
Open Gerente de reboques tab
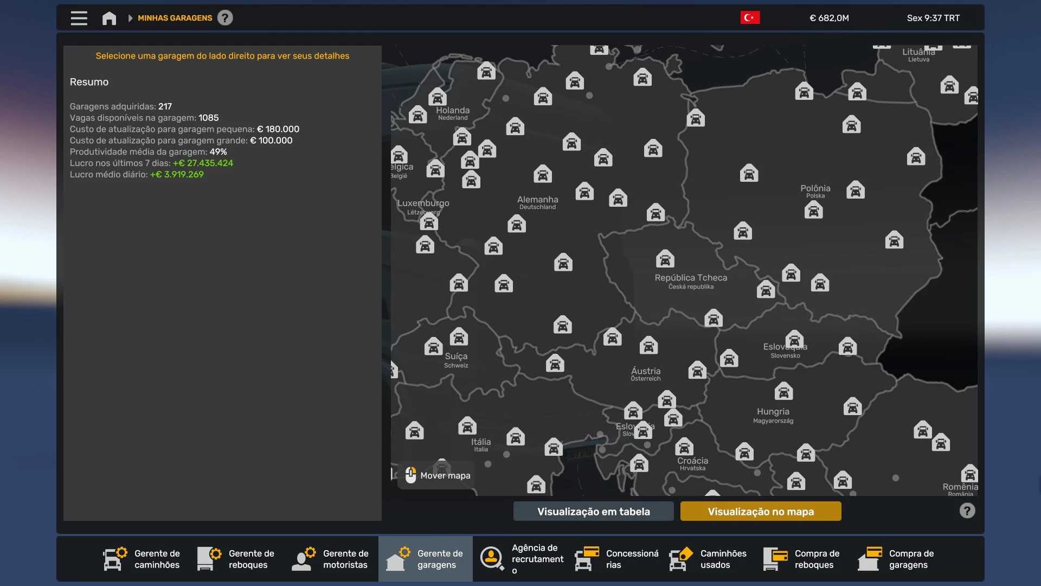pyautogui.click(x=236, y=559)
